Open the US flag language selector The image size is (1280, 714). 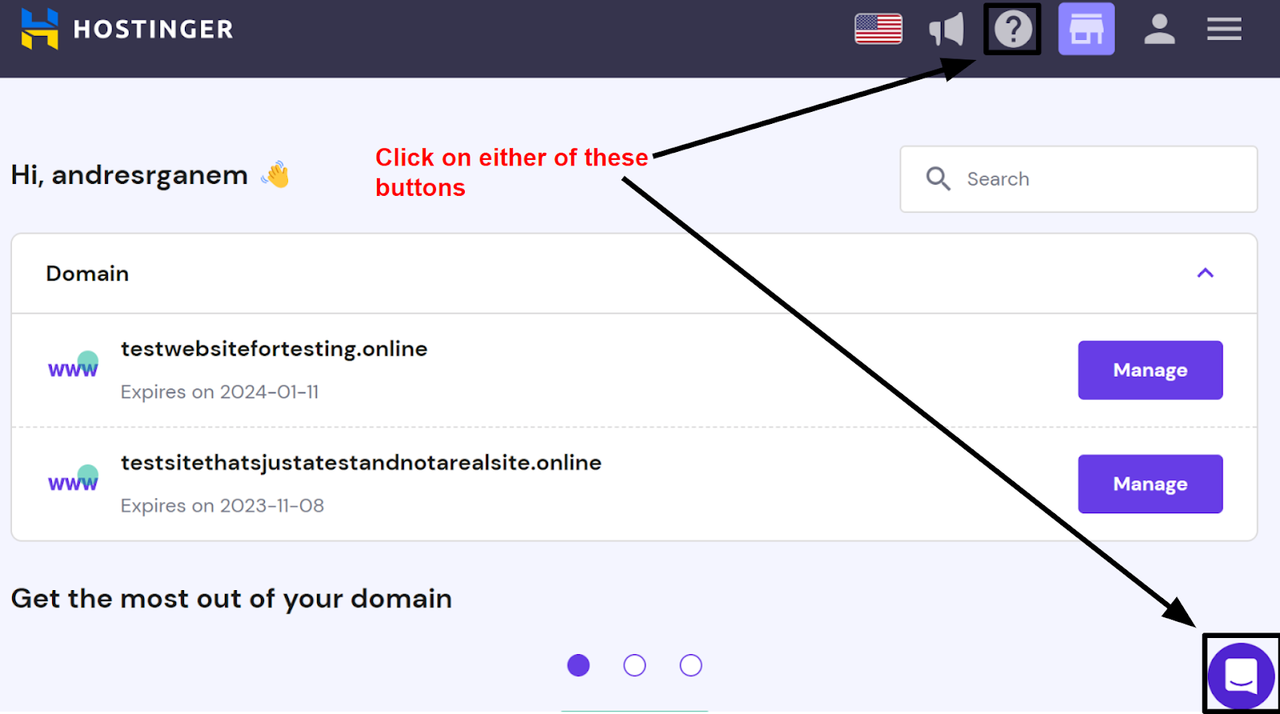(878, 30)
